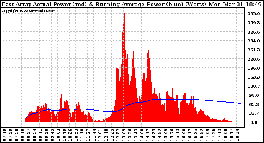Select the 0.0 y-axis label
This screenshot has height=143, width=264.
point(254,122)
